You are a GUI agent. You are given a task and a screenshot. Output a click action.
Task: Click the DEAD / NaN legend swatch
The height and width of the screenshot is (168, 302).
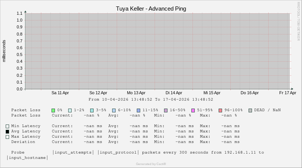click(250, 110)
